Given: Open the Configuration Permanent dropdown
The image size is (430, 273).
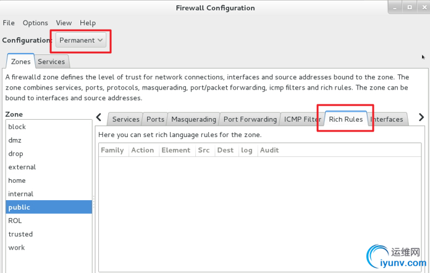Looking at the screenshot, I should click(x=82, y=40).
